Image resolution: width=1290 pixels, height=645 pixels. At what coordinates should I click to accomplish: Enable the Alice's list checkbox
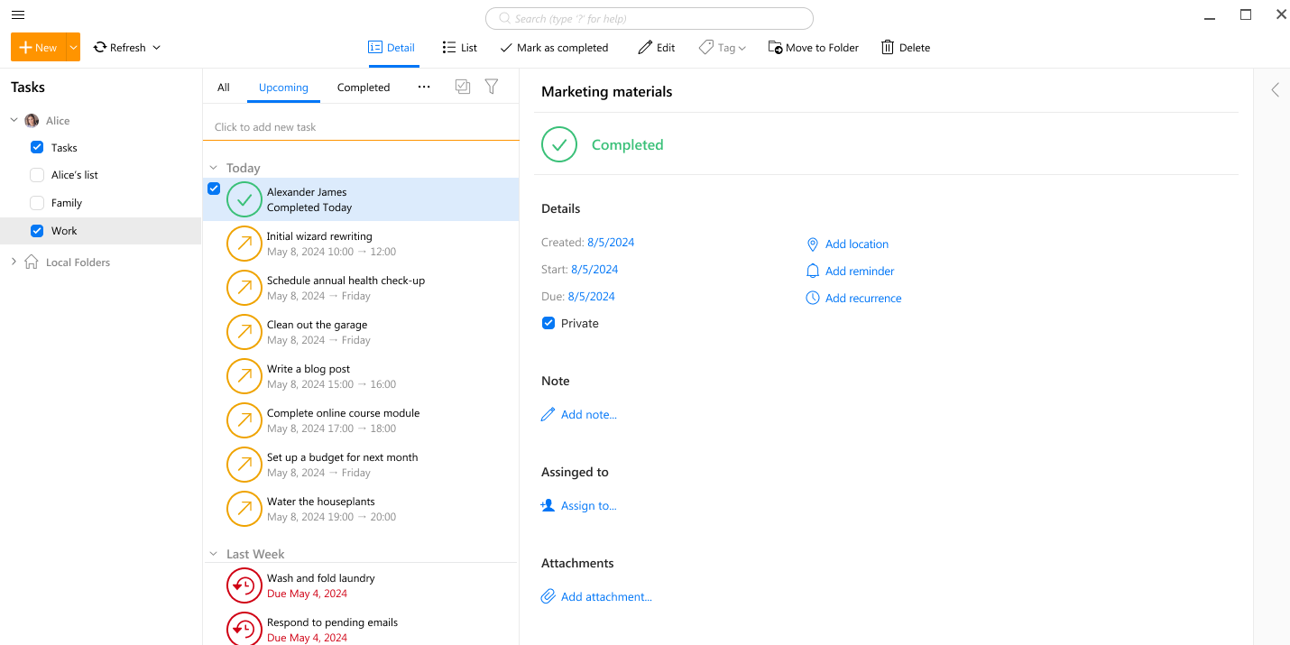coord(37,174)
